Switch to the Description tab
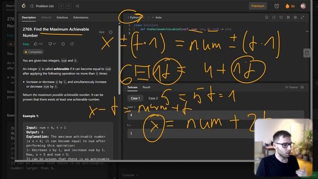Viewport: 318px width, 179px height. pos(29,17)
